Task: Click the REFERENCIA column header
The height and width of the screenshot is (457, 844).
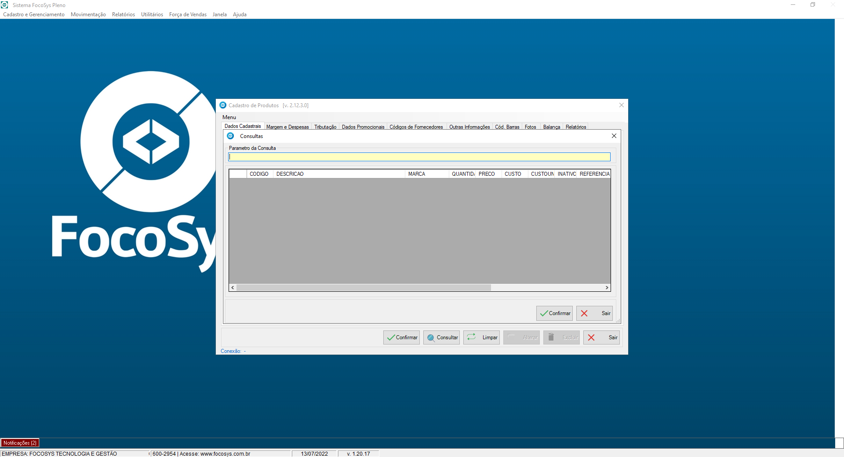Action: (594, 174)
